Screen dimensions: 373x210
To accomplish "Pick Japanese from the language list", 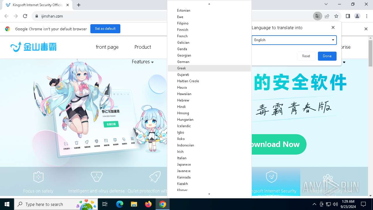I will (209, 164).
